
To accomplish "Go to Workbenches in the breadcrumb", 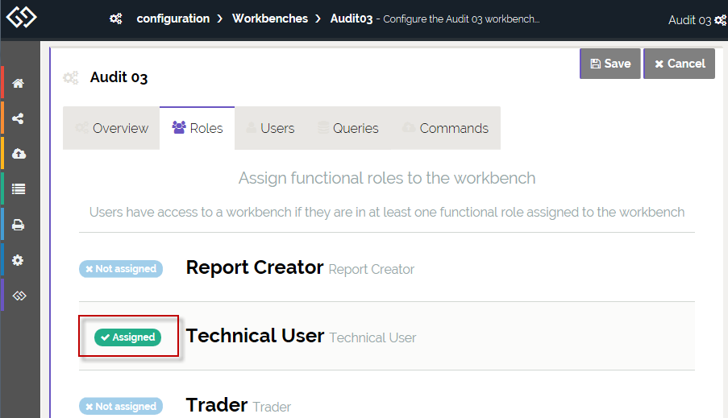I will click(x=269, y=19).
